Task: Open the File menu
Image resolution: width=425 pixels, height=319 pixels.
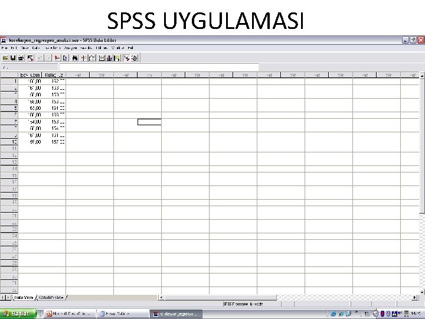Action: (5, 48)
